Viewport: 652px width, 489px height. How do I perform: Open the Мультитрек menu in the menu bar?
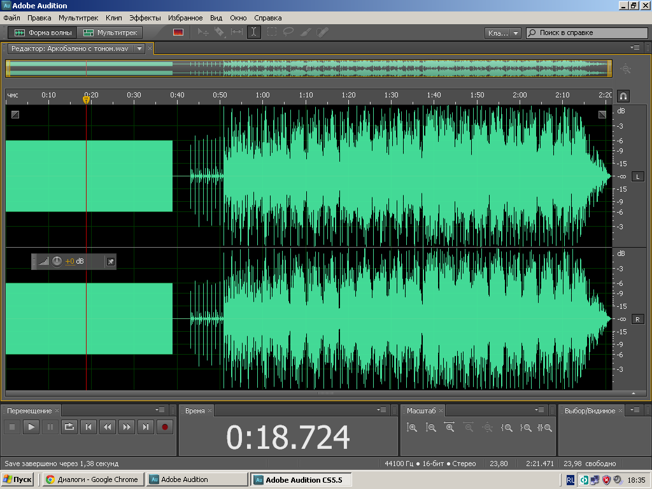[78, 18]
